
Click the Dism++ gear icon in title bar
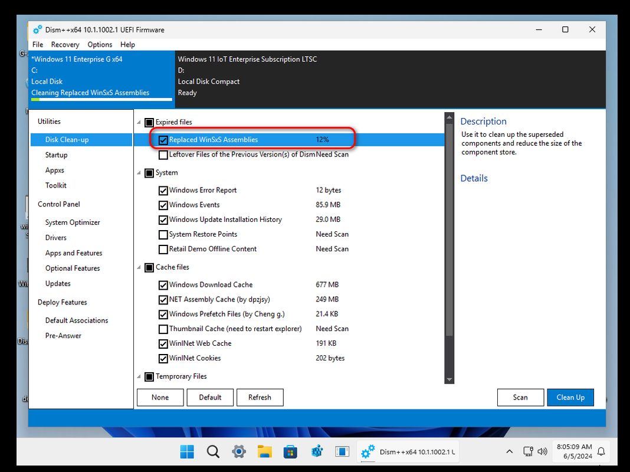(37, 29)
